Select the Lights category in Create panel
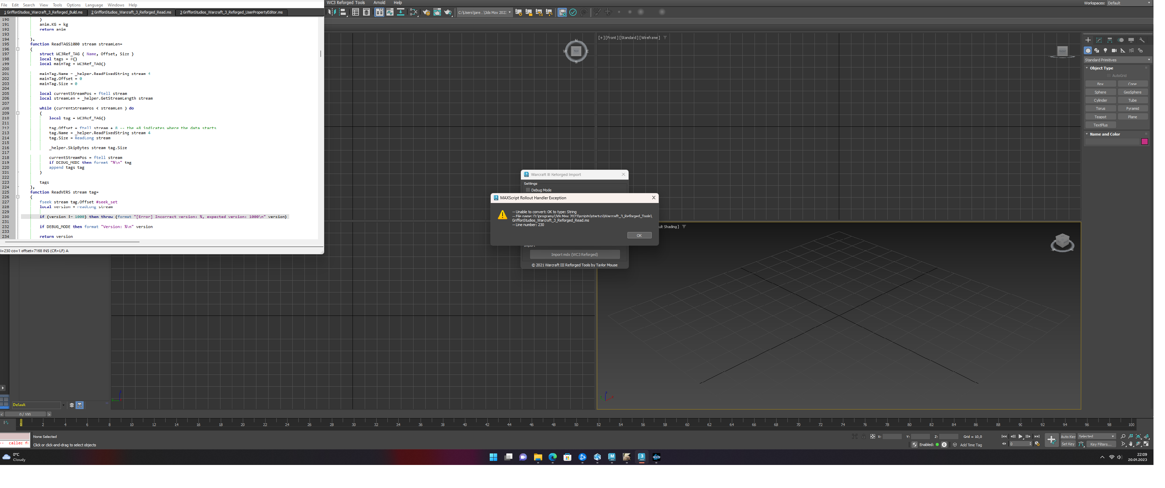 click(x=1105, y=51)
